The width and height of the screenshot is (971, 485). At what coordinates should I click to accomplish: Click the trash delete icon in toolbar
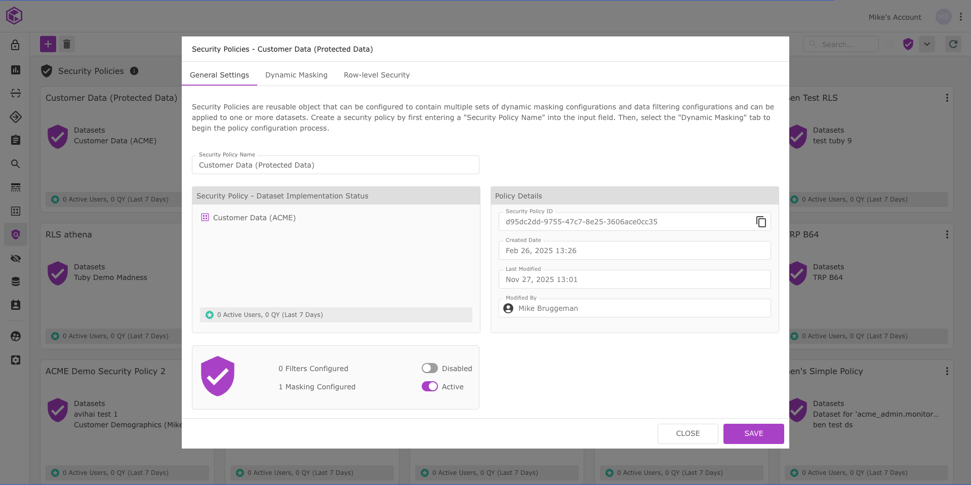[67, 44]
